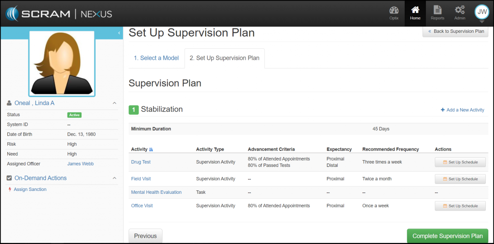
Task: Open the Mental Health Evaluation activity link
Action: (x=156, y=192)
